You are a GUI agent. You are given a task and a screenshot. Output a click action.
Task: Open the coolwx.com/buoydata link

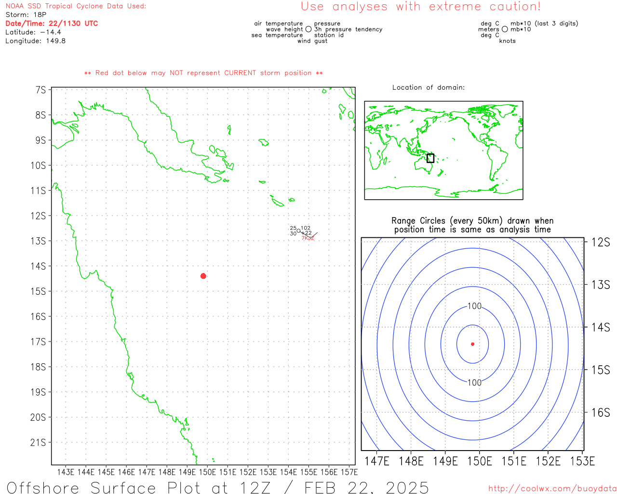point(552,489)
